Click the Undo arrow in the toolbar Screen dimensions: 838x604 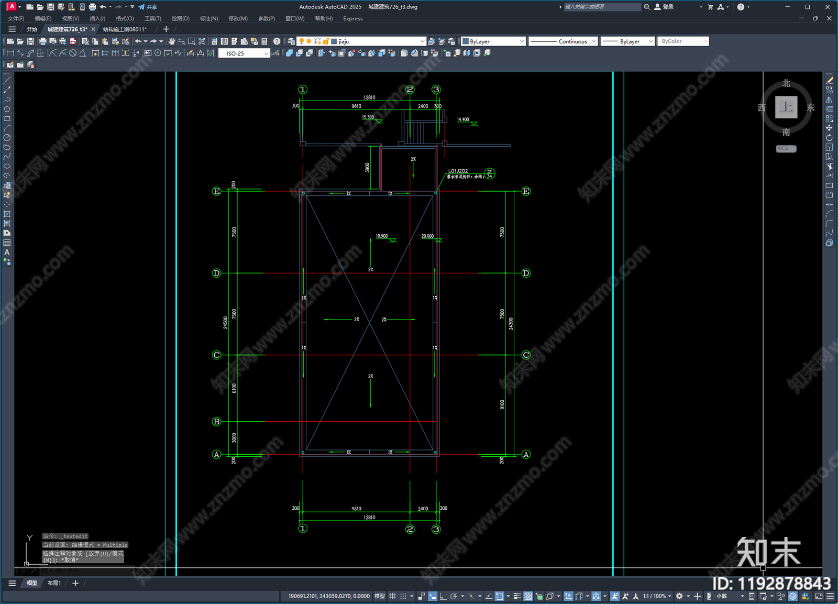138,41
